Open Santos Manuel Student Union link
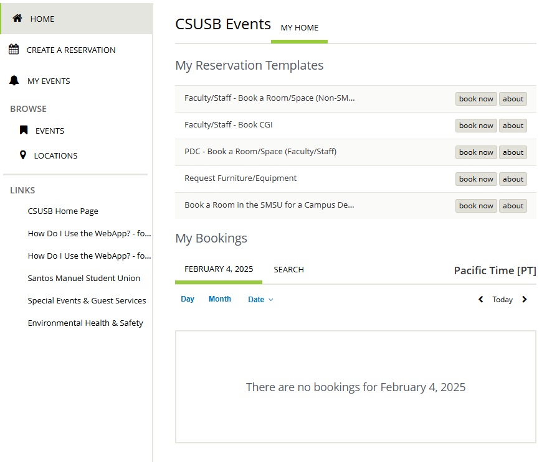552x462 pixels. coord(83,278)
